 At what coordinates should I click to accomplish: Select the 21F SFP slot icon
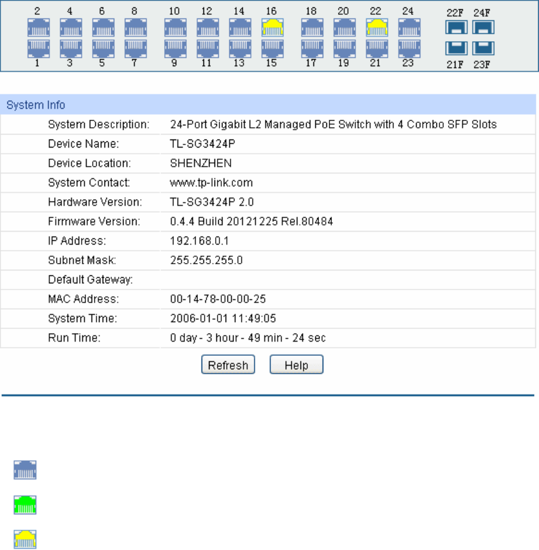coord(456,49)
